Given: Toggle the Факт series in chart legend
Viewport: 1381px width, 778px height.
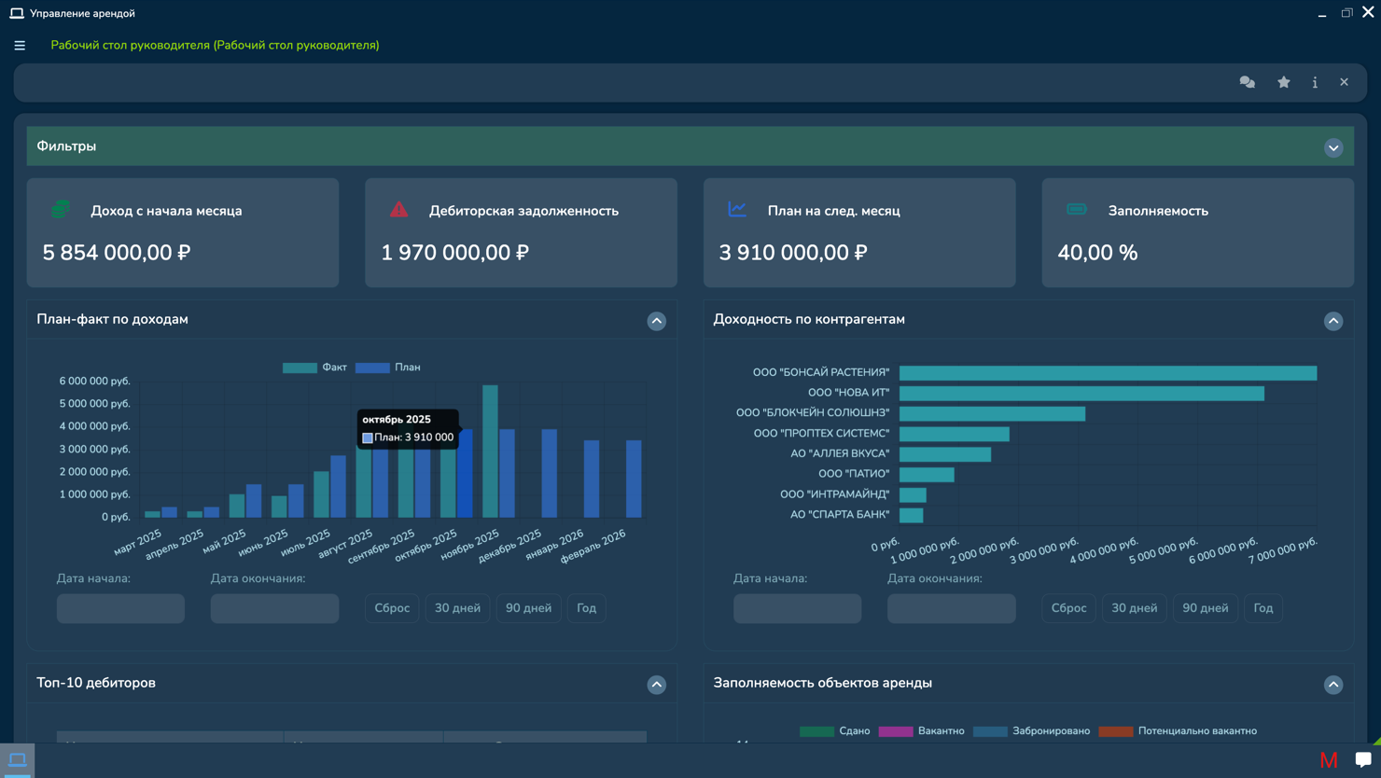Looking at the screenshot, I should click(x=314, y=368).
